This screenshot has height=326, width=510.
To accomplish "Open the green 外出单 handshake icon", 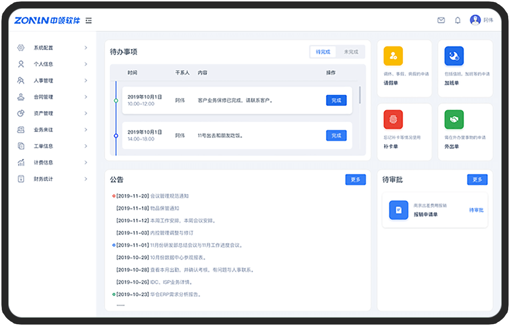I will pyautogui.click(x=454, y=120).
